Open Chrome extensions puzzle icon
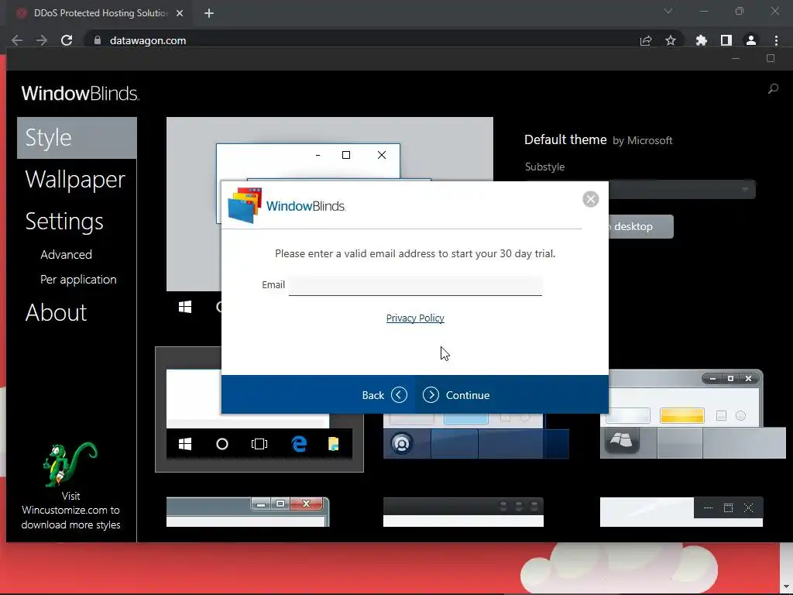Image resolution: width=793 pixels, height=595 pixels. coord(702,40)
